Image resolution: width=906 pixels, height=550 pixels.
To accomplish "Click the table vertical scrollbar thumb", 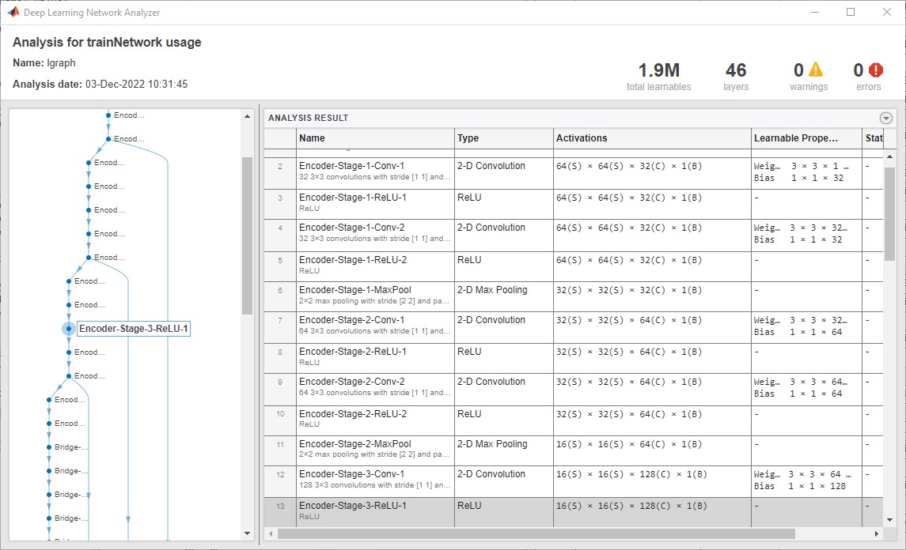I will [889, 213].
